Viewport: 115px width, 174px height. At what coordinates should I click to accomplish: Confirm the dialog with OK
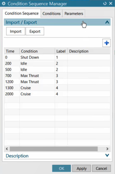pyautogui.click(x=61, y=168)
